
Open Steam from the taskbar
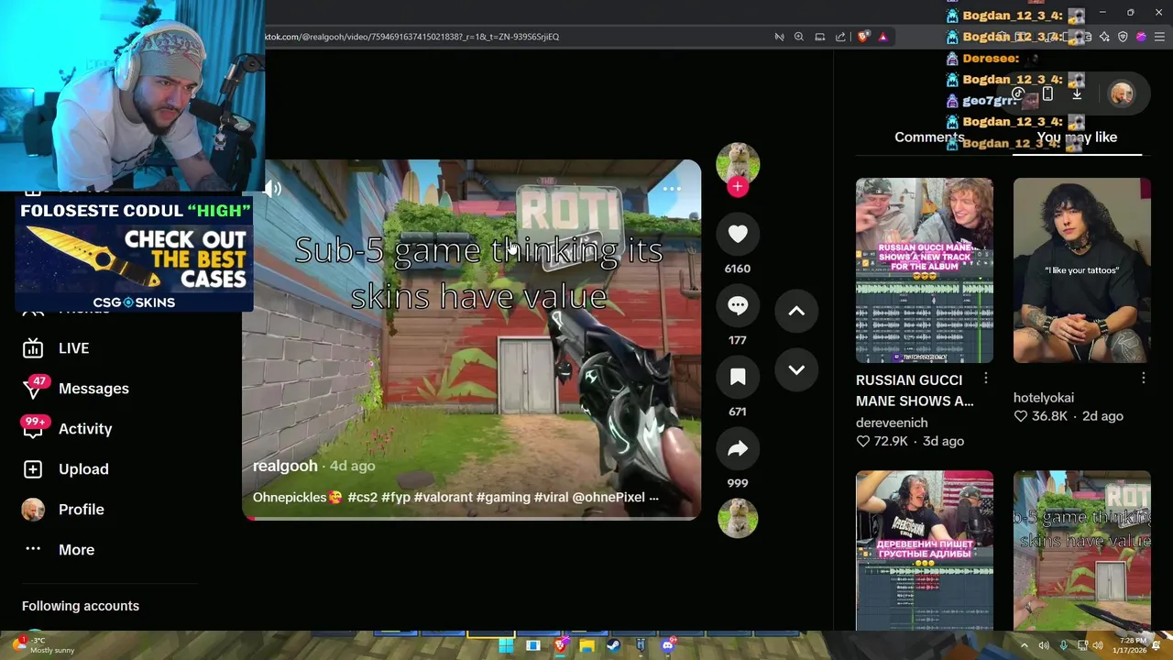(613, 645)
